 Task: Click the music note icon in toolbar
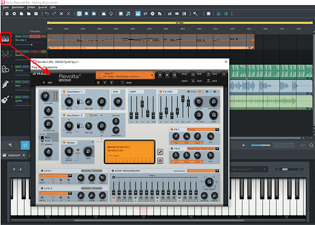(x=128, y=14)
